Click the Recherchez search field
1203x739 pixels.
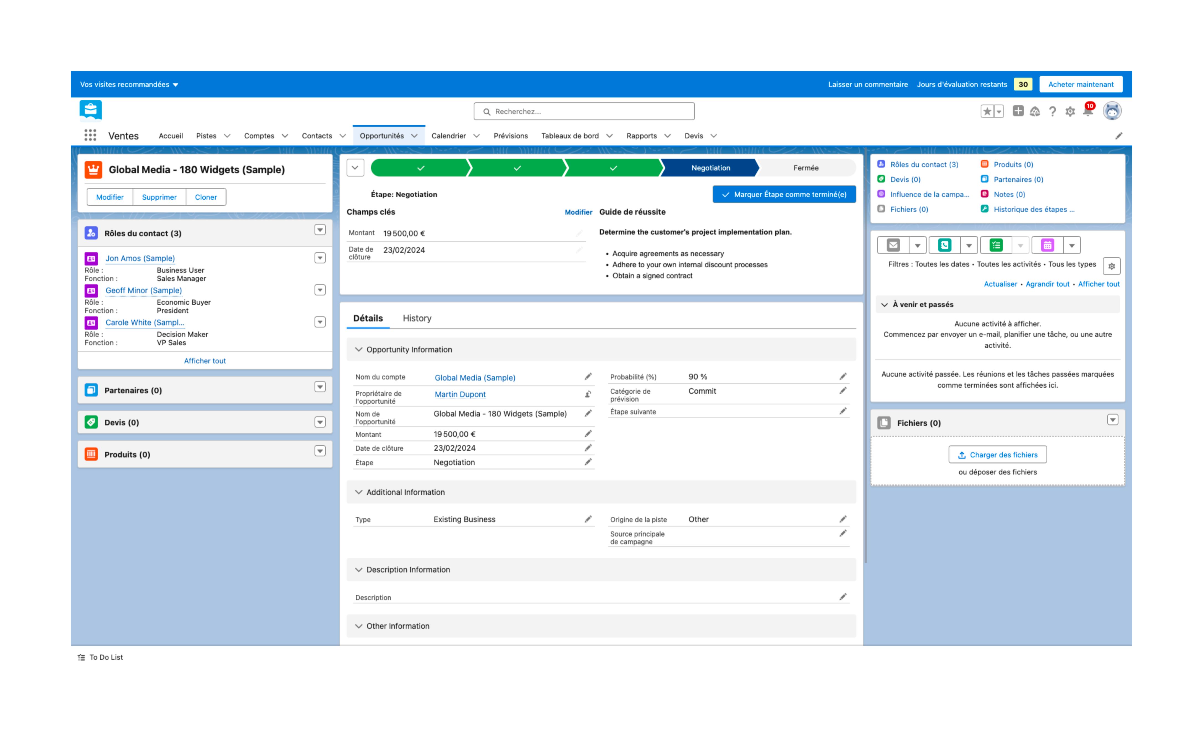[x=584, y=111]
